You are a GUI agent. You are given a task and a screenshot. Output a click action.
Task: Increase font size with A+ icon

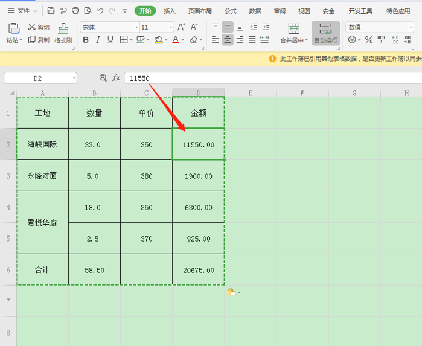pos(181,27)
